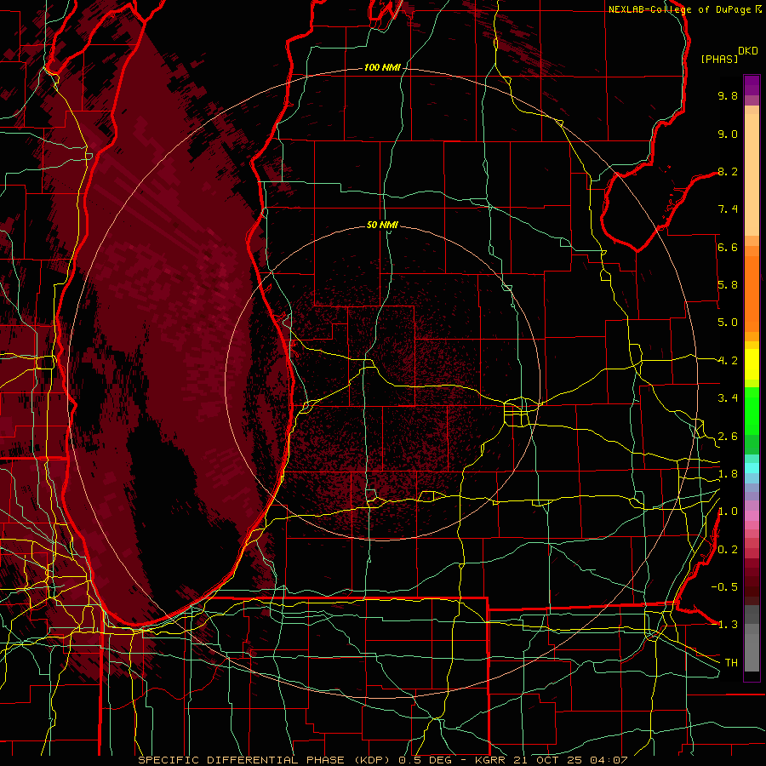Click the 5.8 scale value
Viewport: 766px width, 766px height.
[x=728, y=285]
